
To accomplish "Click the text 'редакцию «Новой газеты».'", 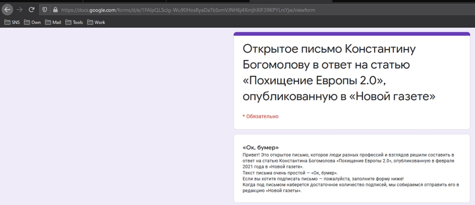I will click(272, 191).
